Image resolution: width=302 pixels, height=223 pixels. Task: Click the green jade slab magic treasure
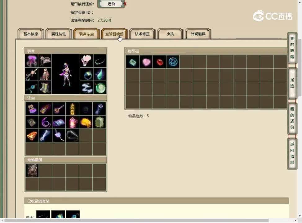(x=99, y=122)
